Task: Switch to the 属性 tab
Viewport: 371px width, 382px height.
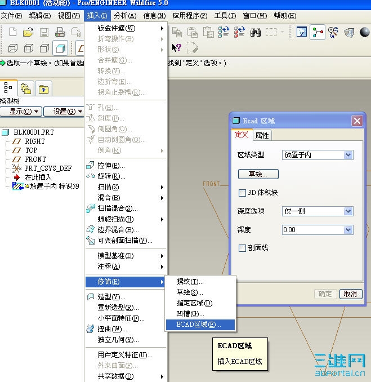Action: point(262,135)
